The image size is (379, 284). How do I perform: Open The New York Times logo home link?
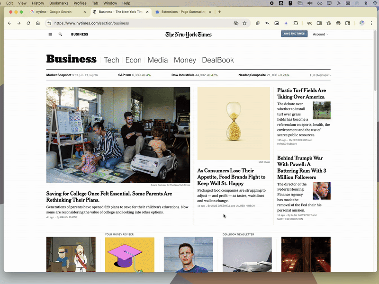tap(188, 35)
